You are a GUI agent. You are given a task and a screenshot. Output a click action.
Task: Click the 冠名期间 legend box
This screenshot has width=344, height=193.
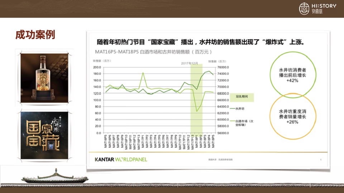242,97
